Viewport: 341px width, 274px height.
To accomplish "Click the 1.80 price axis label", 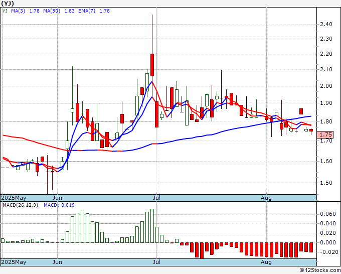I will point(326,121).
